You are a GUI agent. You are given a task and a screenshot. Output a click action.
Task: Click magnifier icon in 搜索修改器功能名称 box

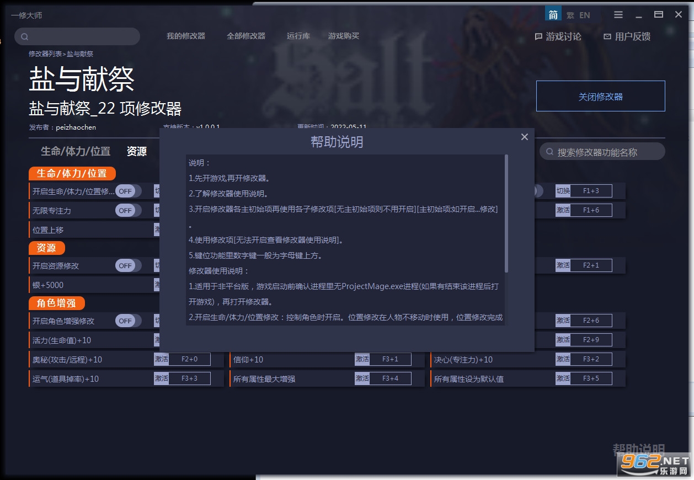[x=549, y=152]
